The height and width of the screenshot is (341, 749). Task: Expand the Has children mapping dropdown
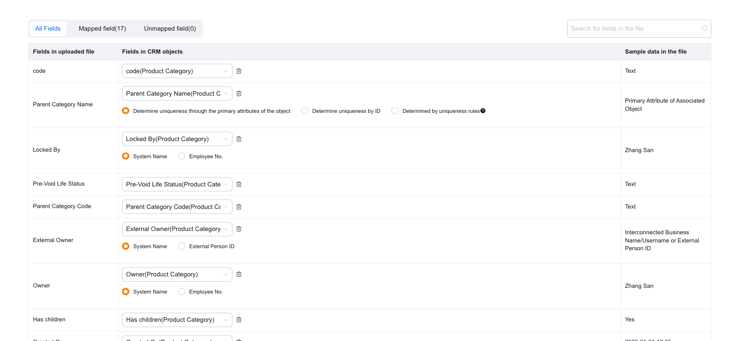coord(177,320)
